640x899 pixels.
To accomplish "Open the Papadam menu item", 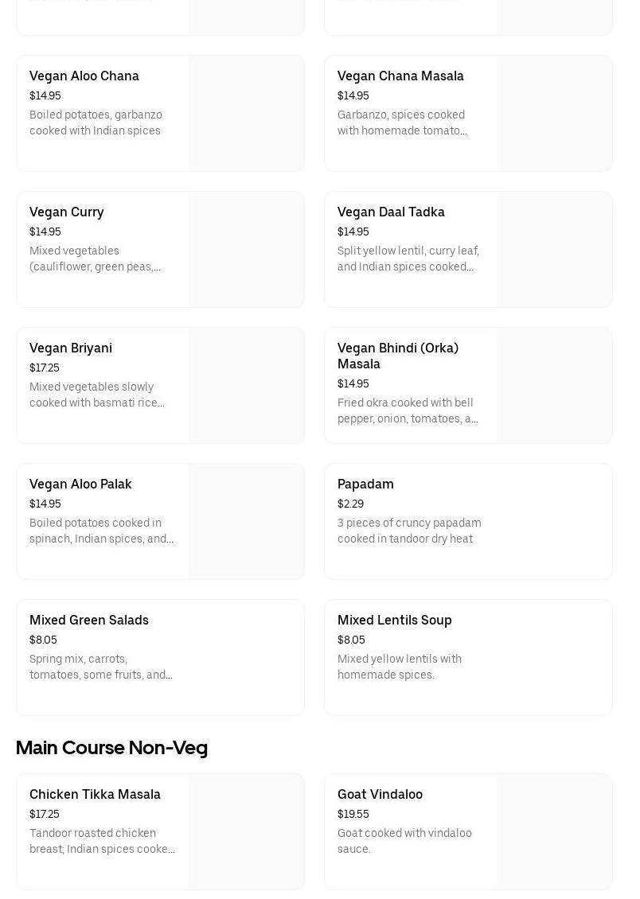I will tap(365, 485).
